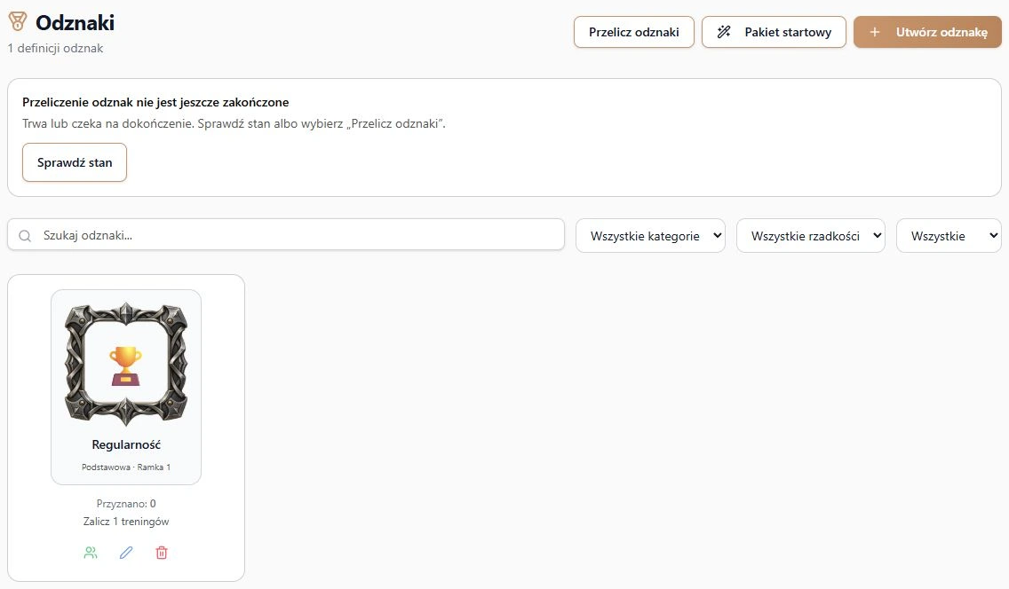Open the Wszystkie kategorie dropdown

650,236
